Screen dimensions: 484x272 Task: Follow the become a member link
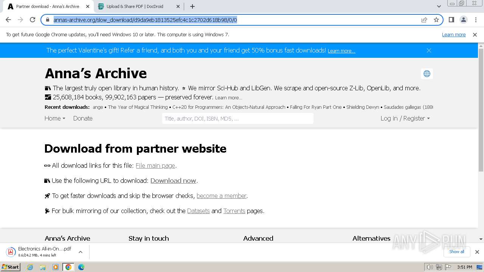[x=221, y=196]
